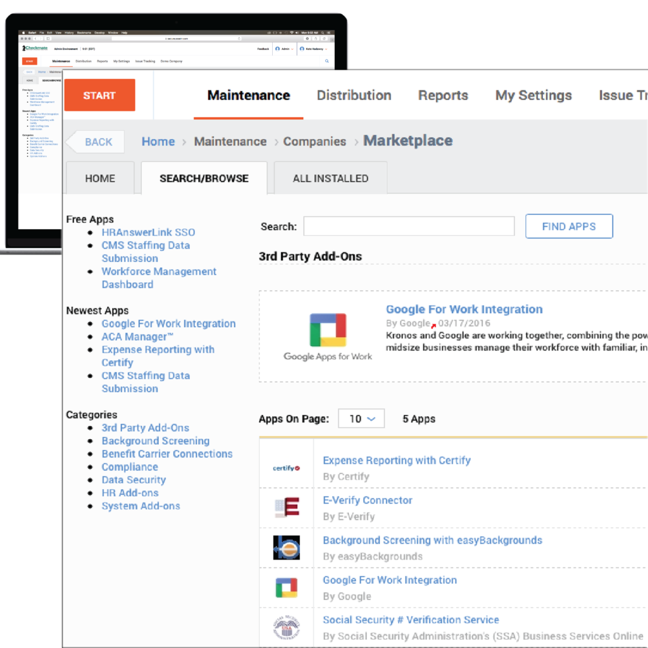This screenshot has height=648, width=648.
Task: Click inside the Search text field
Action: [409, 226]
